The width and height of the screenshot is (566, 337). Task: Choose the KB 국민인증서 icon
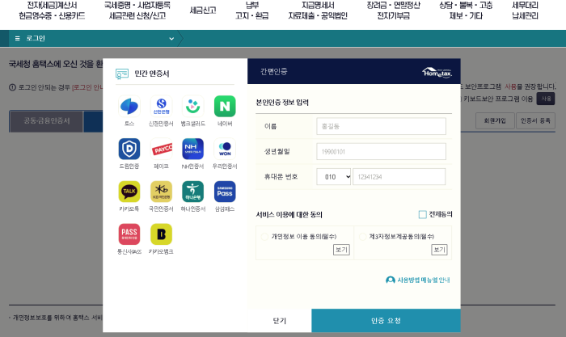161,192
